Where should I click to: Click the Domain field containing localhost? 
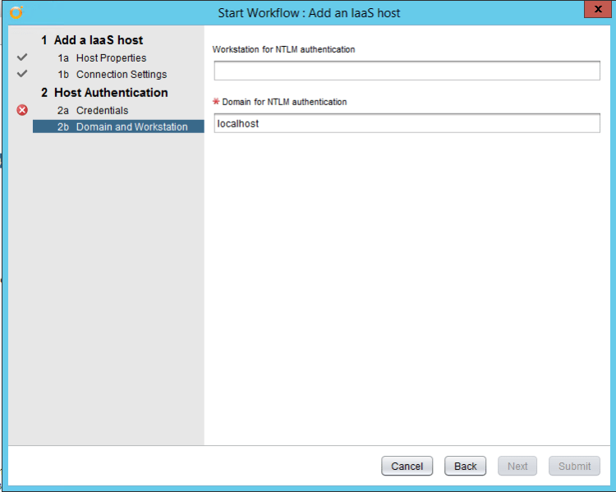click(x=407, y=123)
